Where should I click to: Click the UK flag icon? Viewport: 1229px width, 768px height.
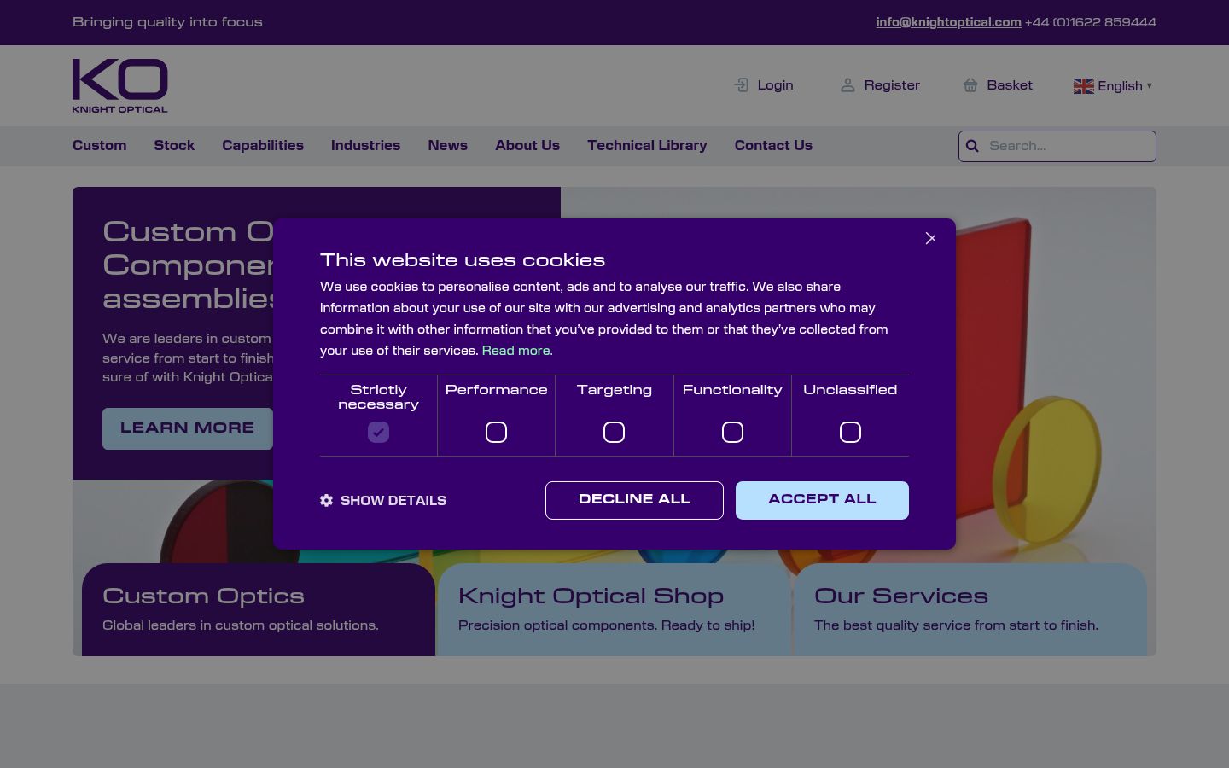[x=1084, y=86]
